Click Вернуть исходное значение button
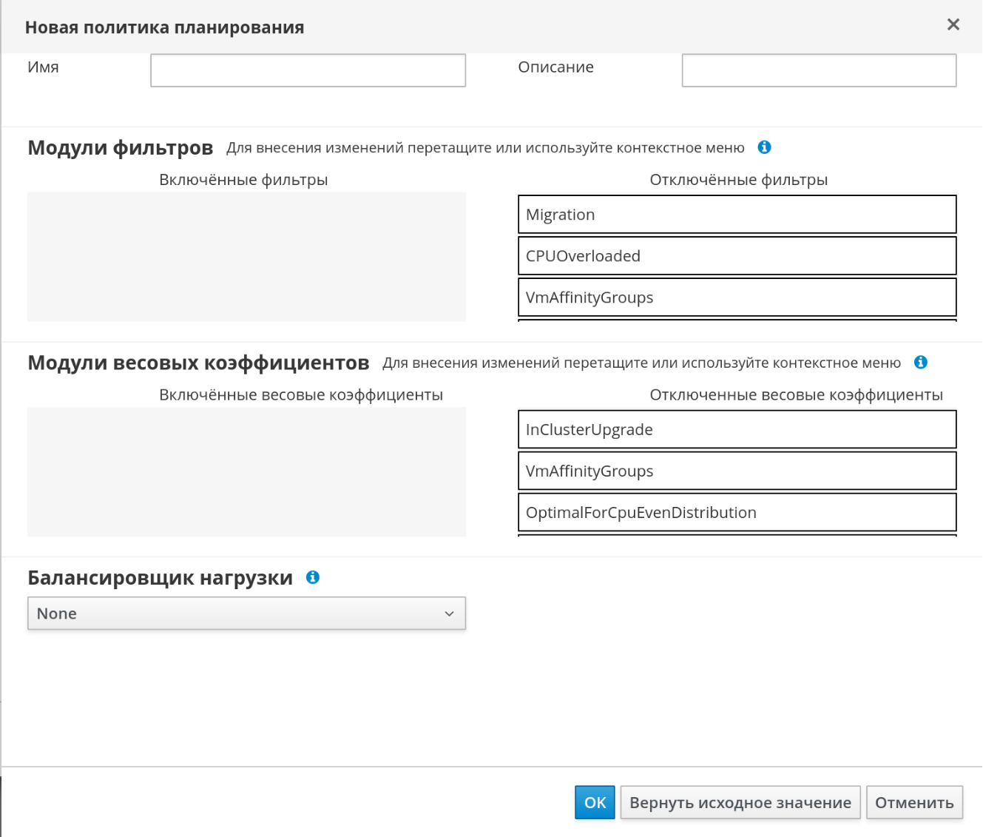Viewport: 983px width, 837px height. (x=740, y=803)
